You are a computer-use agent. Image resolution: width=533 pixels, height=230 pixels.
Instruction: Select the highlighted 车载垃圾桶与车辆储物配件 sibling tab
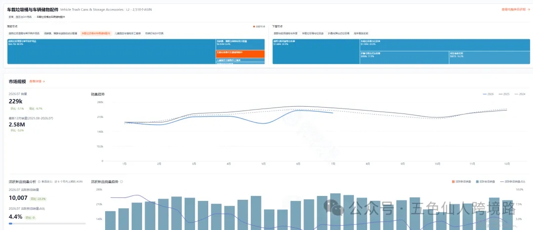point(96,34)
